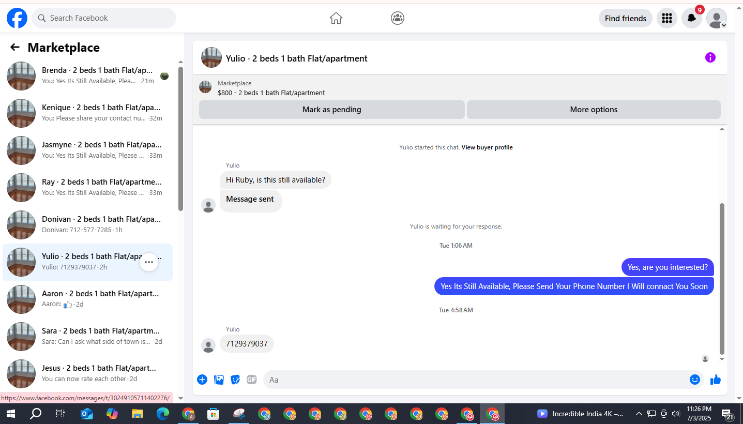Open Windows taskbar search
743x424 pixels.
point(36,414)
